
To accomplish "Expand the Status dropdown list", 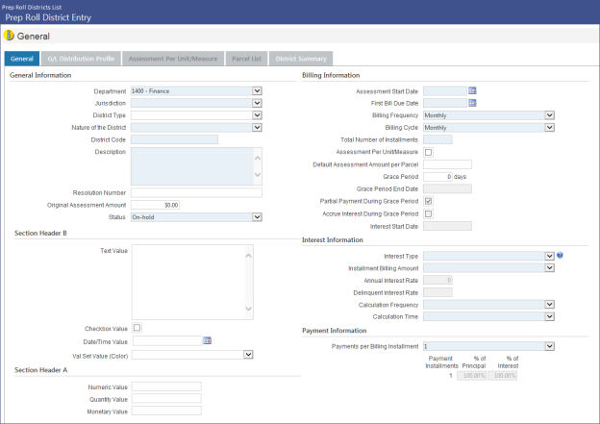I will 257,217.
